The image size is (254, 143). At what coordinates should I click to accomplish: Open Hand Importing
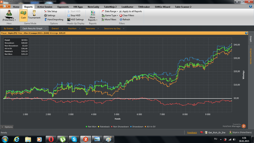[54, 20]
